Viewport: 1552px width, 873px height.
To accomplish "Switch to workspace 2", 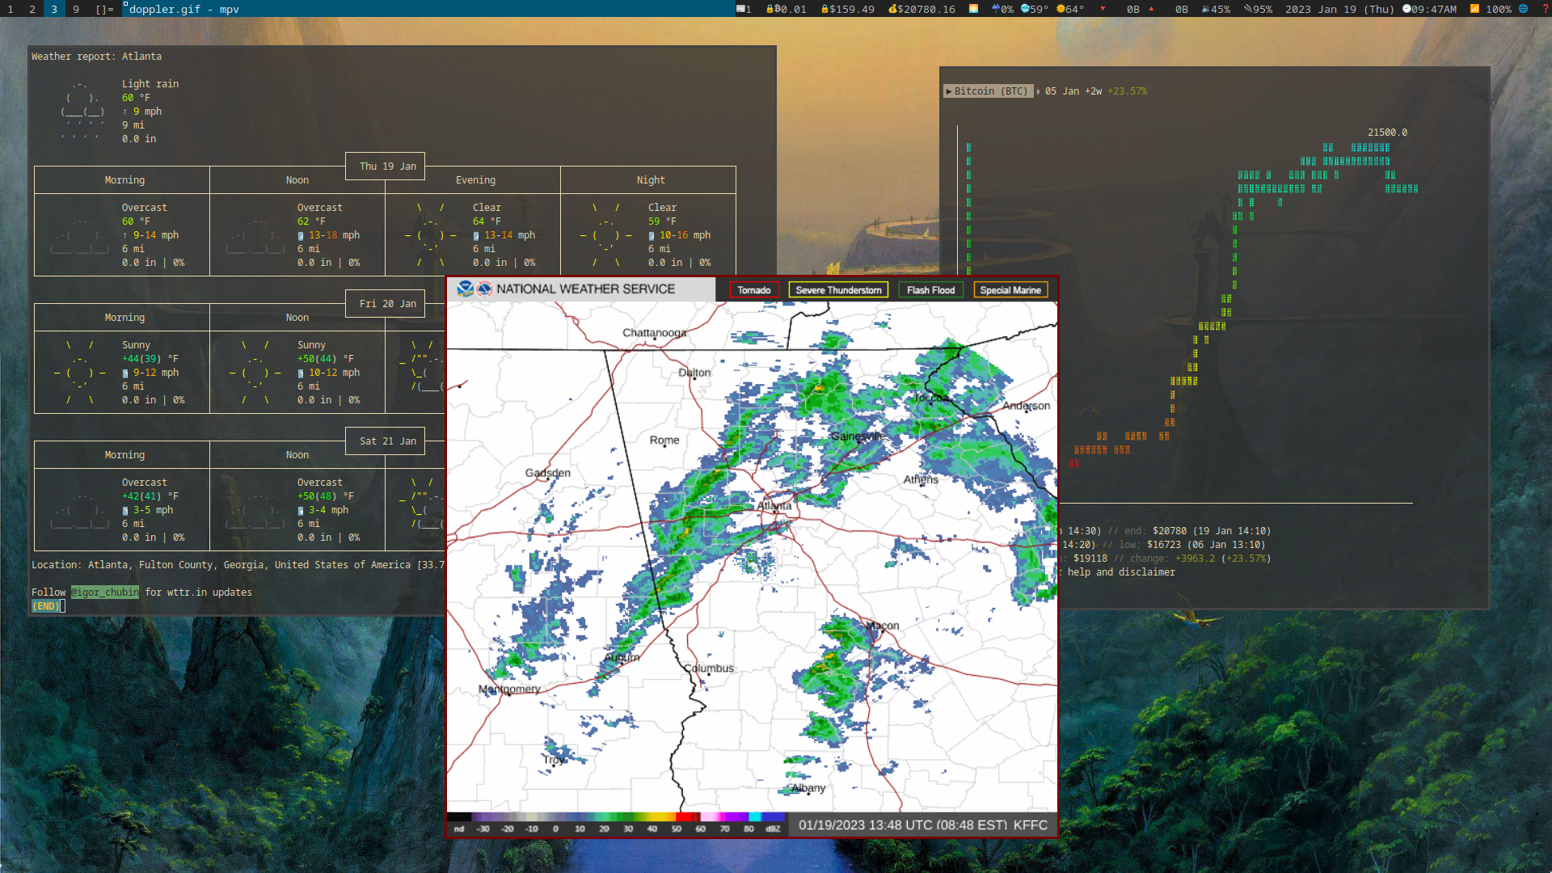I will pyautogui.click(x=32, y=9).
